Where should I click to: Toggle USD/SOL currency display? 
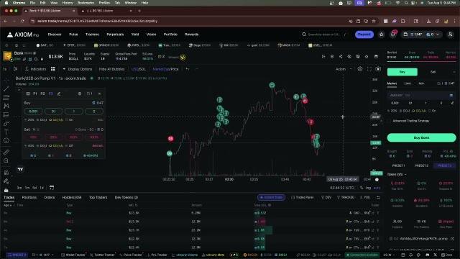coord(139,69)
